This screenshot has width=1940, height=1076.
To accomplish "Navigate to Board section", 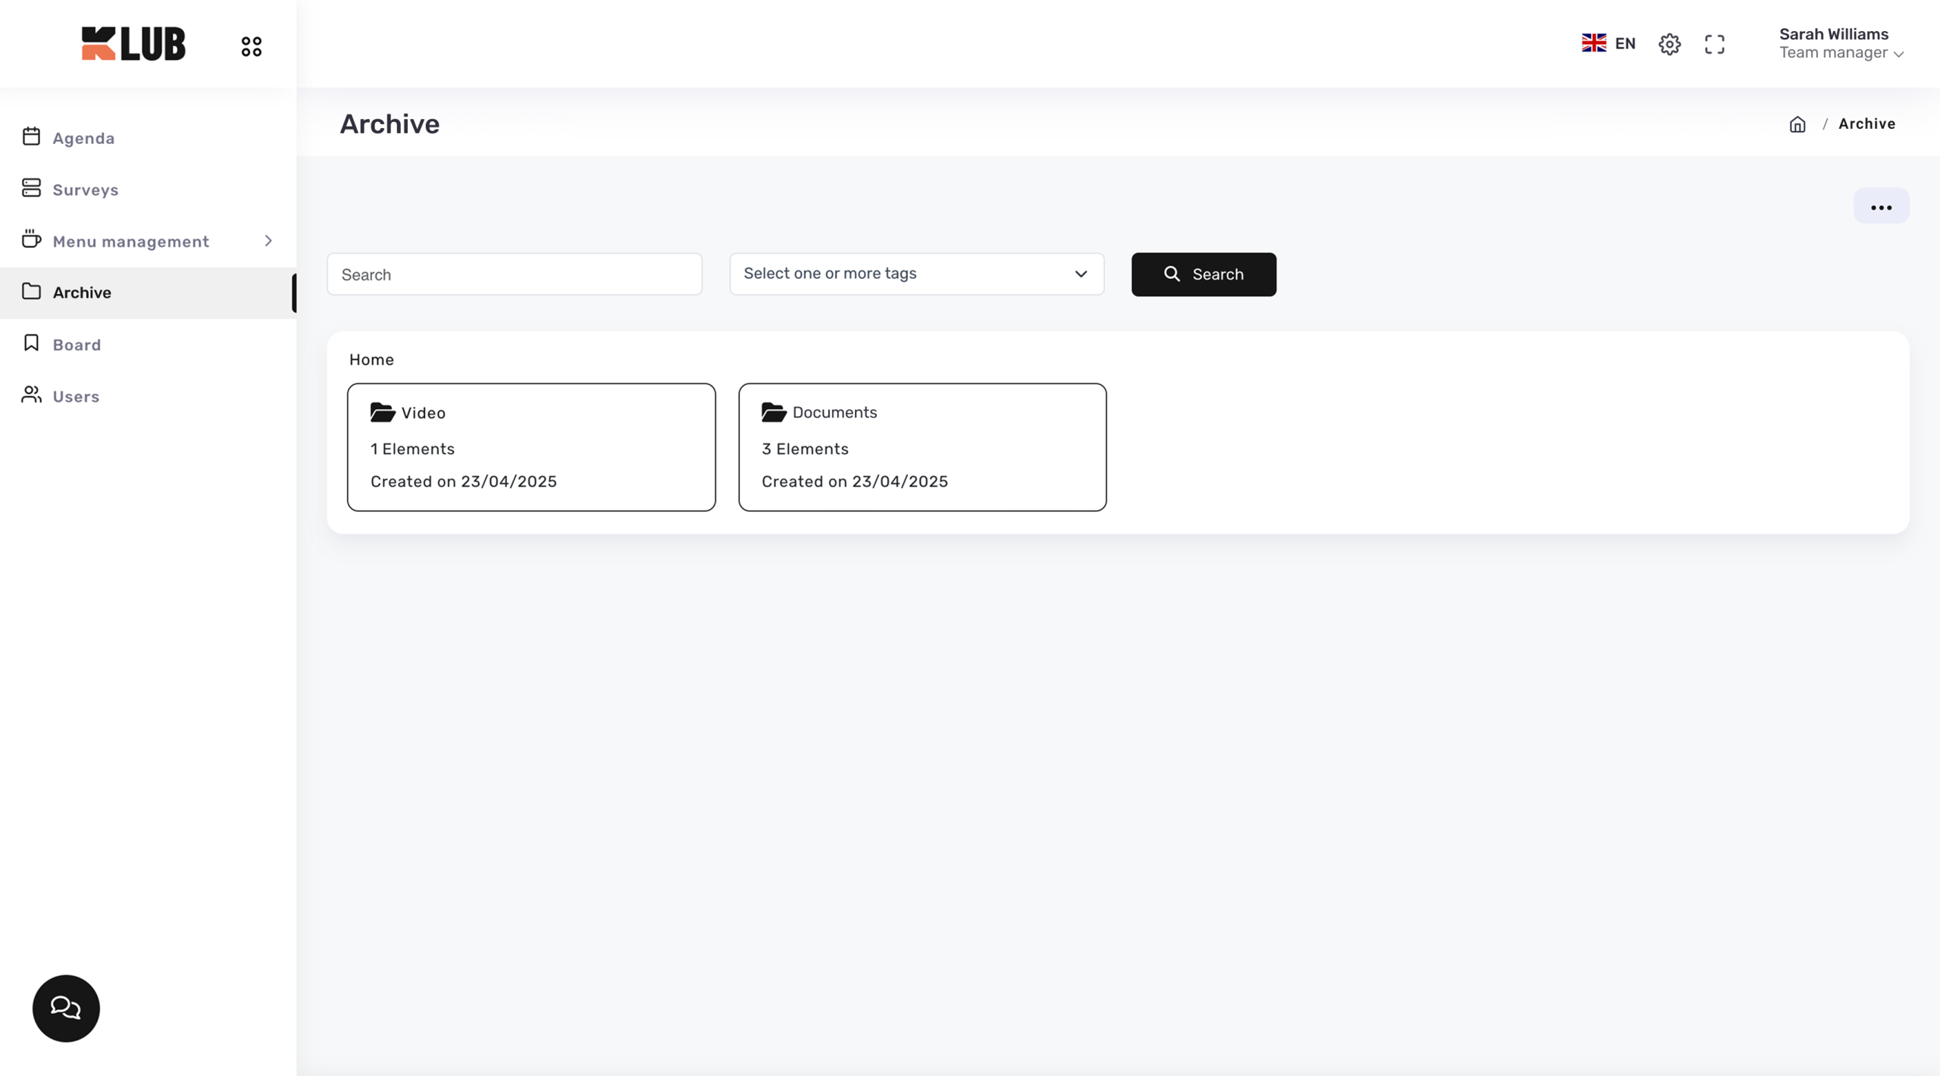I will pos(77,345).
